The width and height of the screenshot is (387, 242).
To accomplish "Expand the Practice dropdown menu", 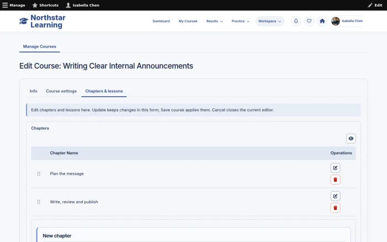I will [x=240, y=21].
